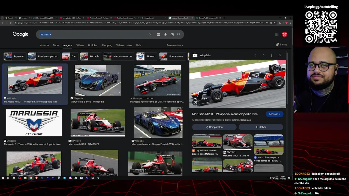
Task: Select the Vídeos curtos tab
Action: [124, 45]
